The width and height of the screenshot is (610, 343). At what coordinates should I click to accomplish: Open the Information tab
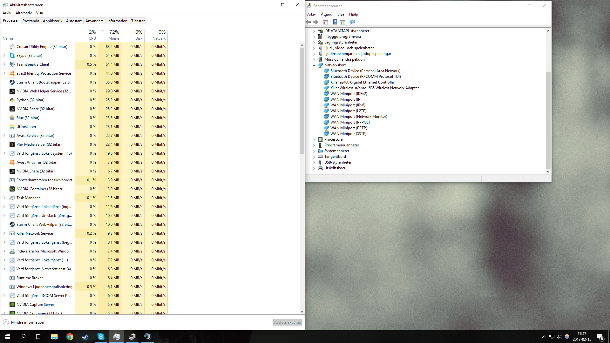click(x=117, y=21)
